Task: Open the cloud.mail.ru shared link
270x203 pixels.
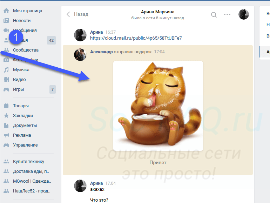Action: 136,38
